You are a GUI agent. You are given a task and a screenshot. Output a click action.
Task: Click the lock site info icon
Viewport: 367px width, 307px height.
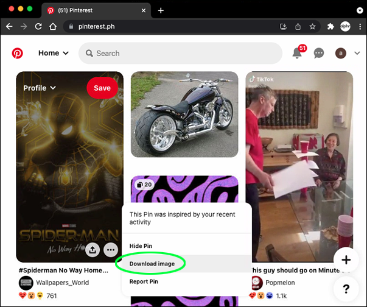(71, 26)
